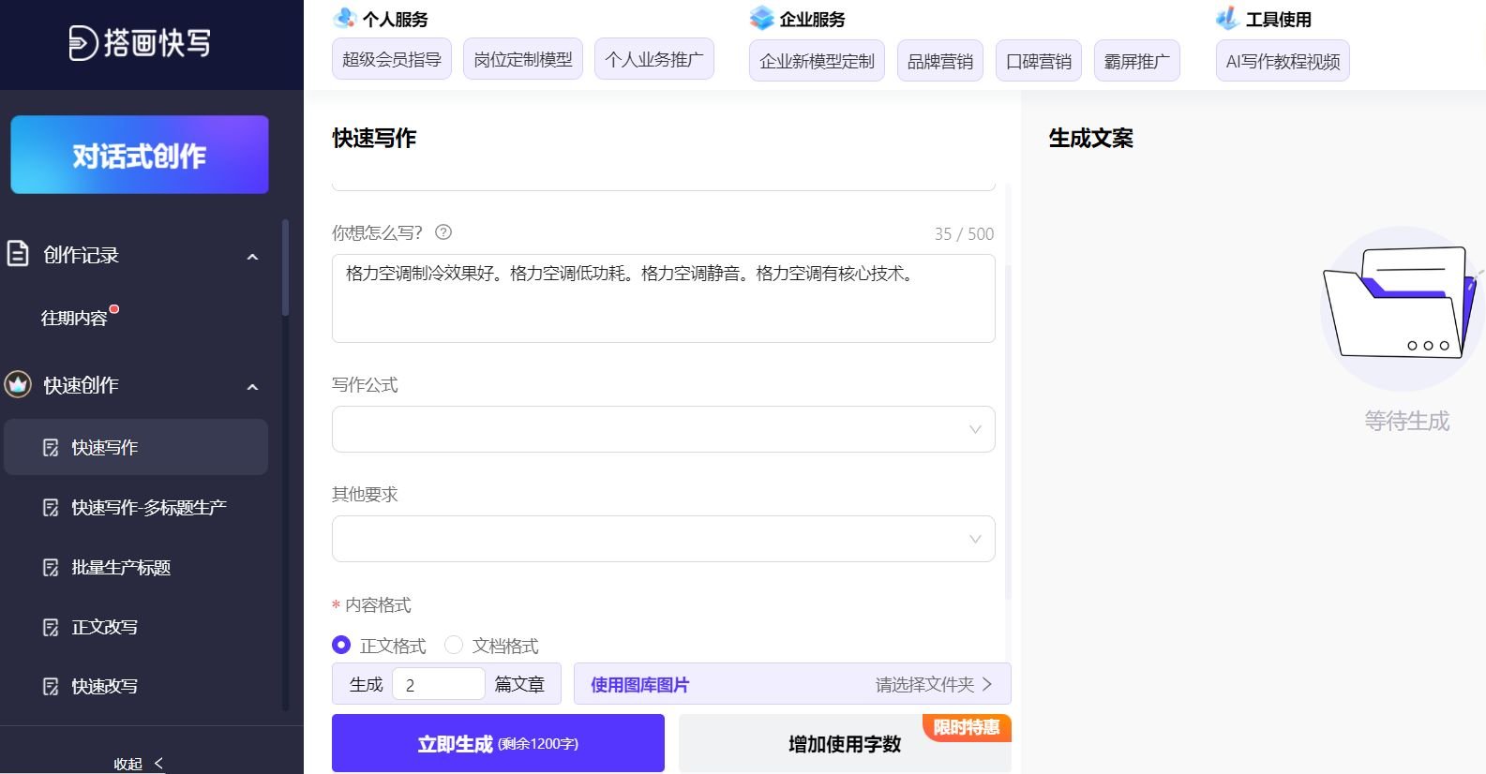Image resolution: width=1486 pixels, height=774 pixels.
Task: Open 往期内容 in sidebar
Action: tap(74, 318)
